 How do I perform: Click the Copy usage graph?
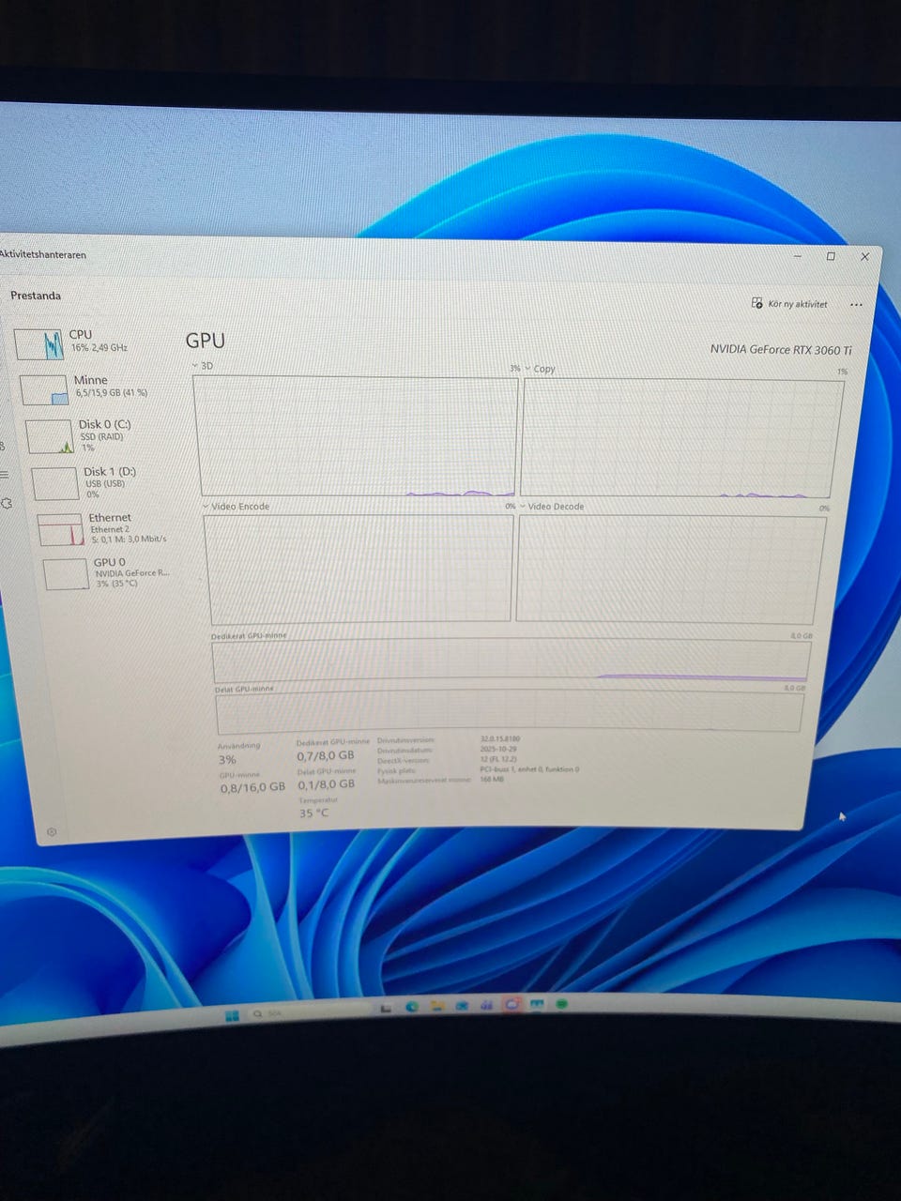click(x=680, y=438)
